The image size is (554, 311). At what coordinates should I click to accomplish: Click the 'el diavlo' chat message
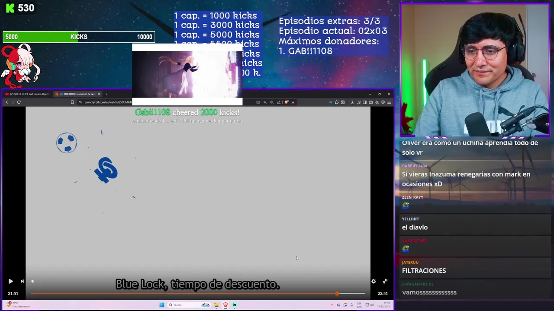click(x=415, y=227)
